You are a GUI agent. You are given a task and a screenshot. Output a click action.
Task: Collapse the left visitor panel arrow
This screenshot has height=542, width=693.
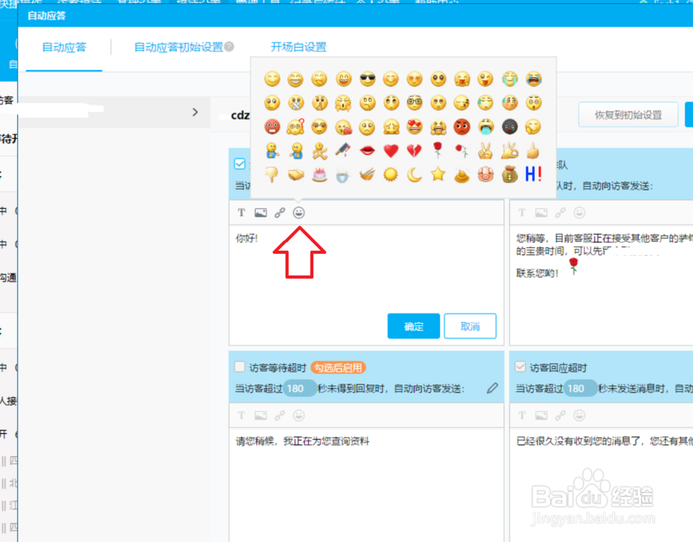pos(195,112)
